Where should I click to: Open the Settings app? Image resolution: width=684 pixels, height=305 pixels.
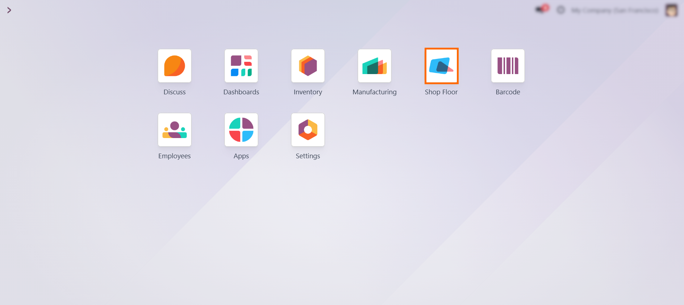click(x=308, y=130)
